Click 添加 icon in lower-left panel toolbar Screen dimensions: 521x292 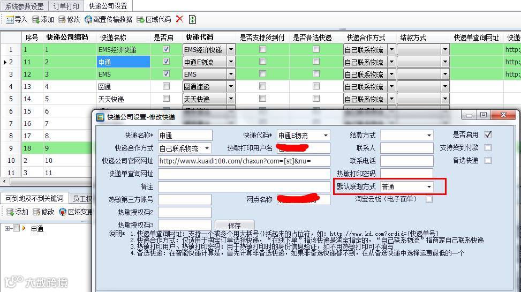click(10, 212)
